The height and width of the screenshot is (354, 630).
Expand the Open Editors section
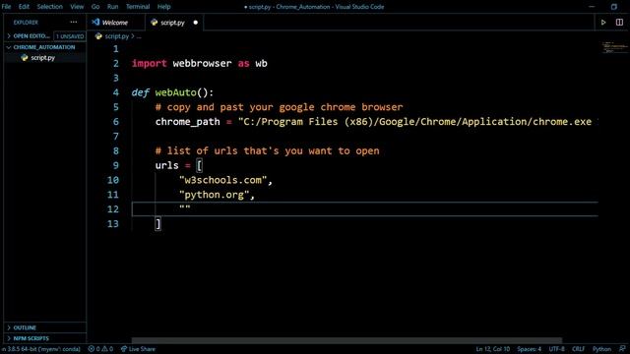(44, 36)
